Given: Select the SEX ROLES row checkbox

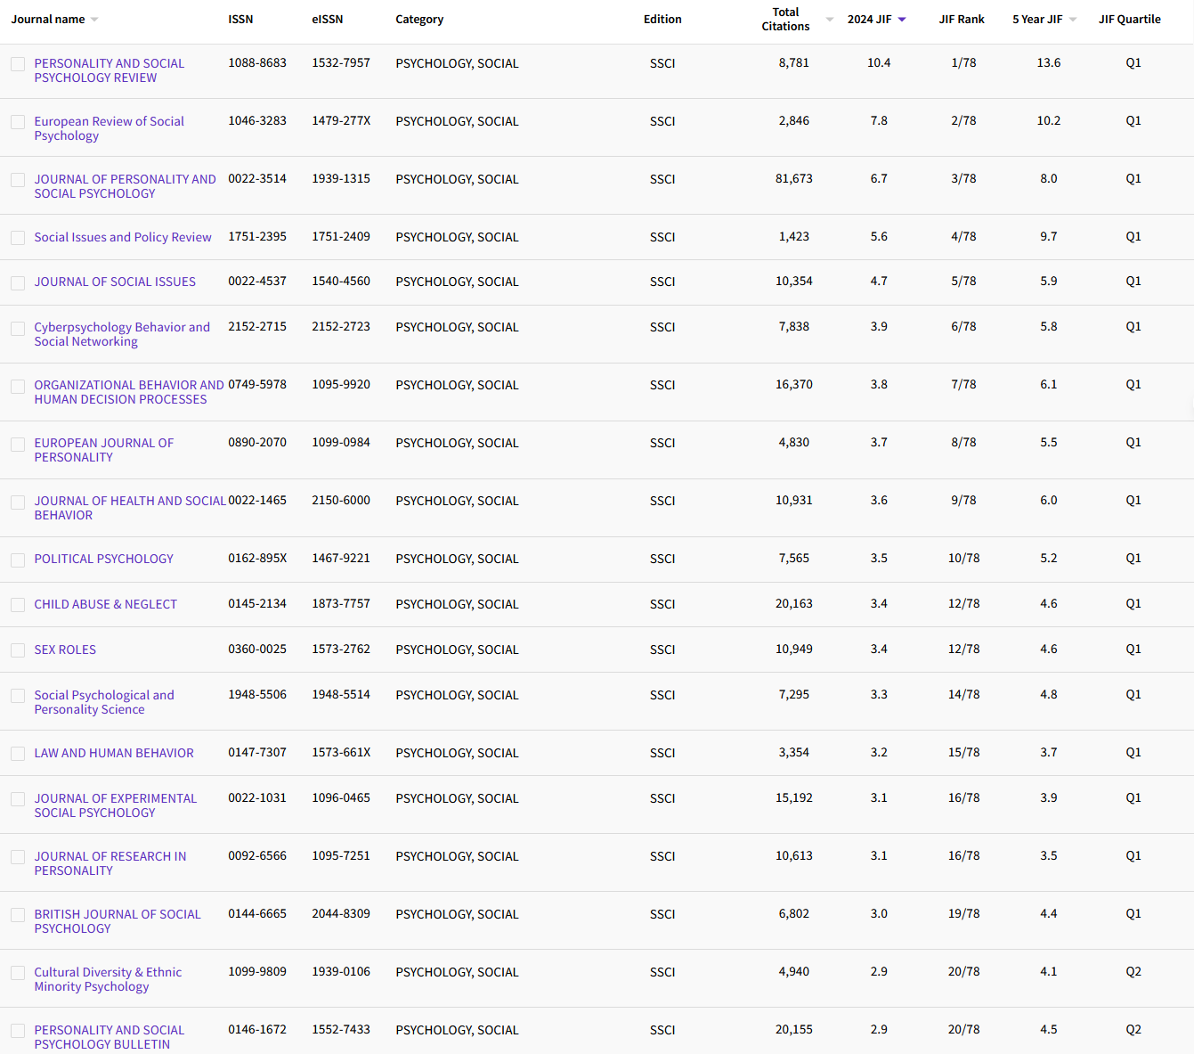Looking at the screenshot, I should tap(18, 650).
